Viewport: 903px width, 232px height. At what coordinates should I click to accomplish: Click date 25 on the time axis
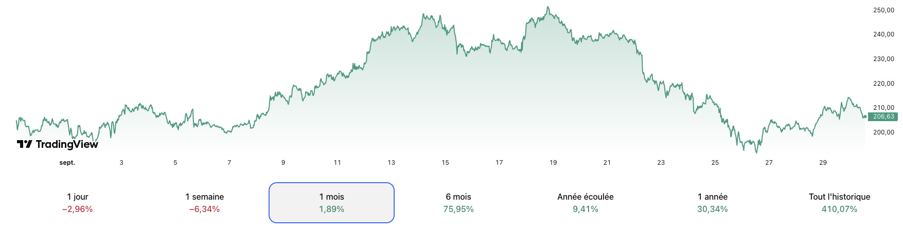(715, 163)
